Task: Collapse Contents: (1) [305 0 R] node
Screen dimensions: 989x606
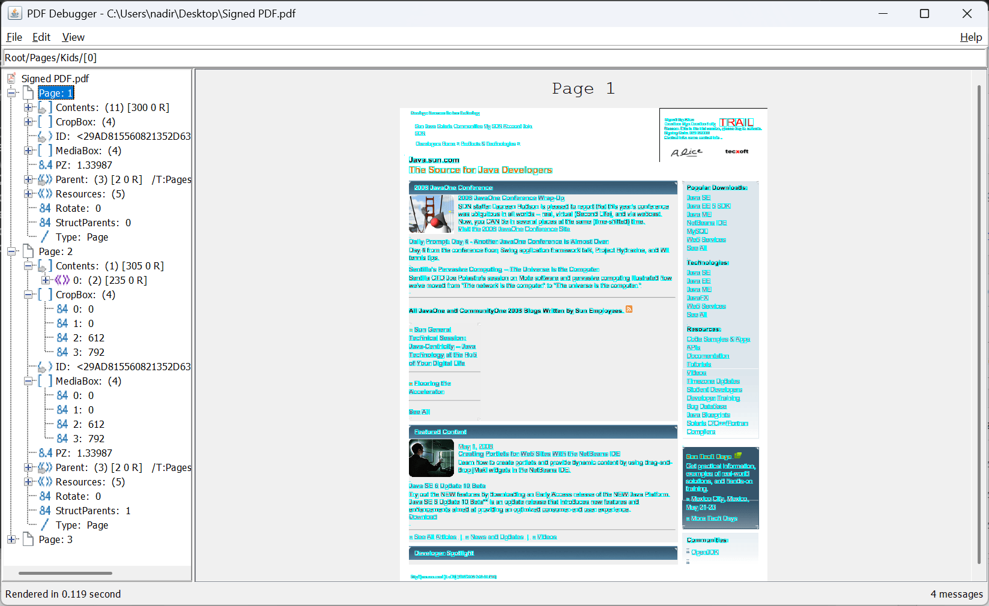Action: coord(28,266)
